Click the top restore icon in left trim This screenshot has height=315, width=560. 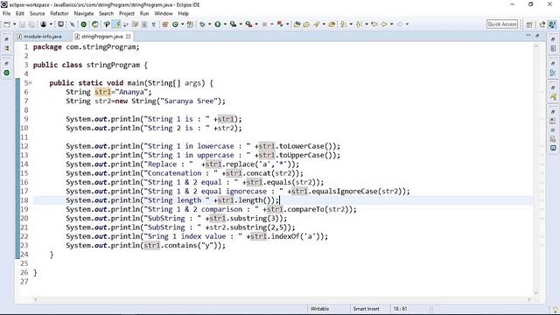pyautogui.click(x=6, y=39)
